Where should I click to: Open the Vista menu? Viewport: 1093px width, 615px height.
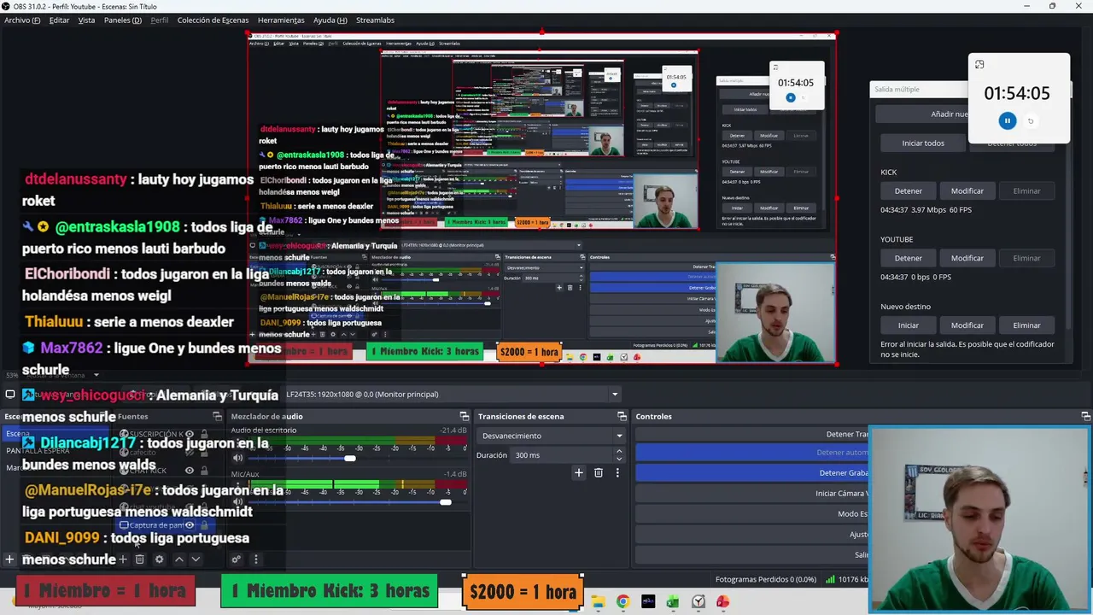pyautogui.click(x=86, y=20)
